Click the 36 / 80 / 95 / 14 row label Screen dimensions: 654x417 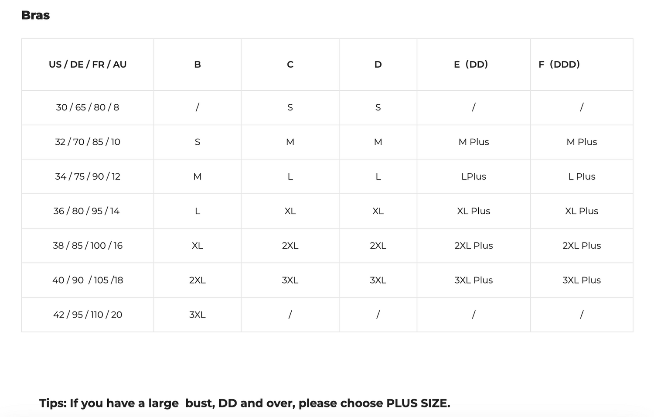coord(86,211)
